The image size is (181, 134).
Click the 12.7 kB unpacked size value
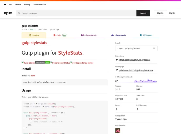click(119, 99)
